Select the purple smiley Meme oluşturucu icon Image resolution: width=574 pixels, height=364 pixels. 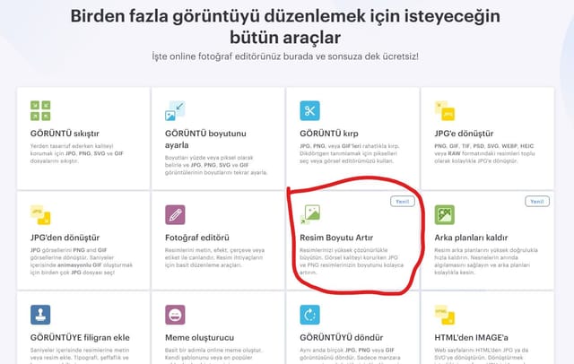(175, 315)
